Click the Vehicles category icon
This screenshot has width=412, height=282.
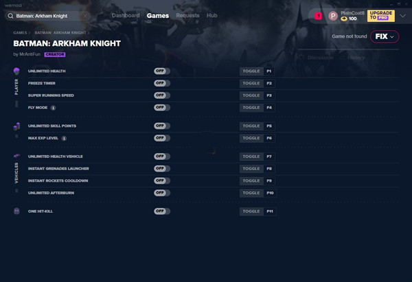click(x=16, y=156)
